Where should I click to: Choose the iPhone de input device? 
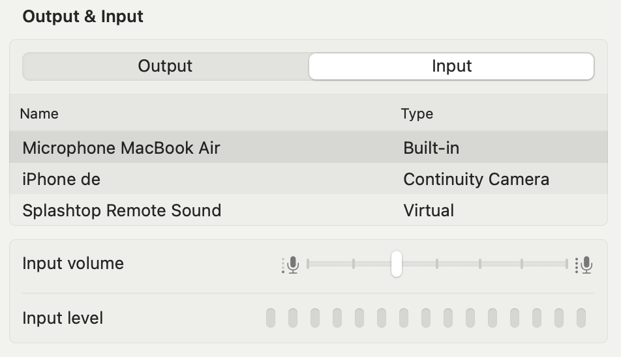click(308, 178)
